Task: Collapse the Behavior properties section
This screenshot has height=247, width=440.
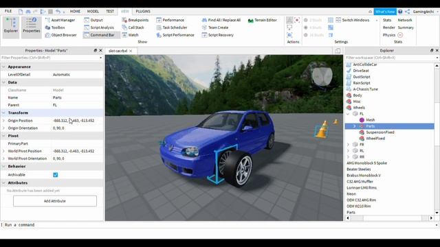Action: click(3, 166)
